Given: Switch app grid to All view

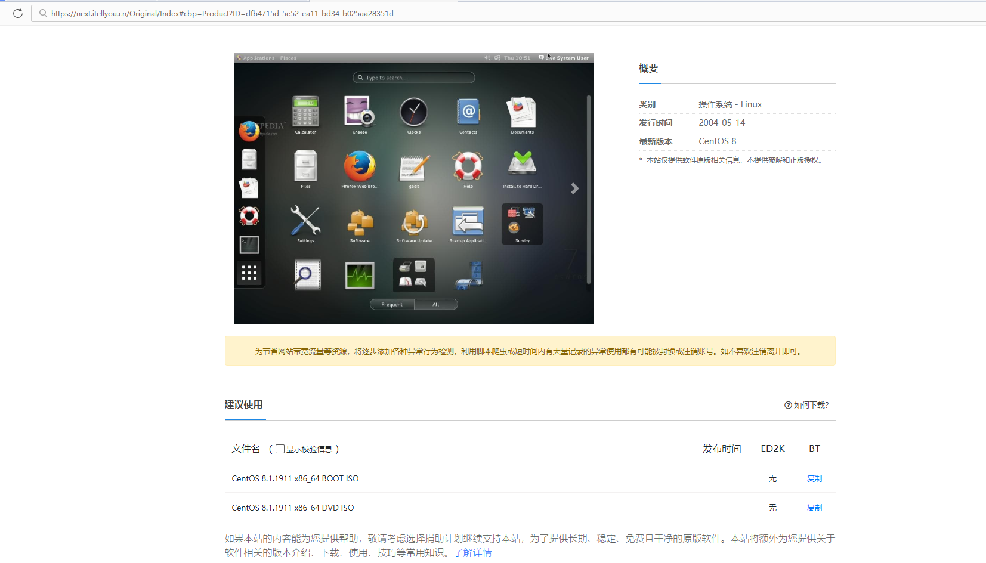Looking at the screenshot, I should [435, 304].
